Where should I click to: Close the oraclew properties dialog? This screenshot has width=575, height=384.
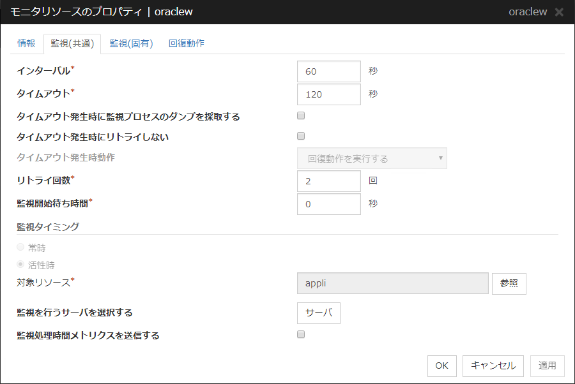tap(559, 11)
